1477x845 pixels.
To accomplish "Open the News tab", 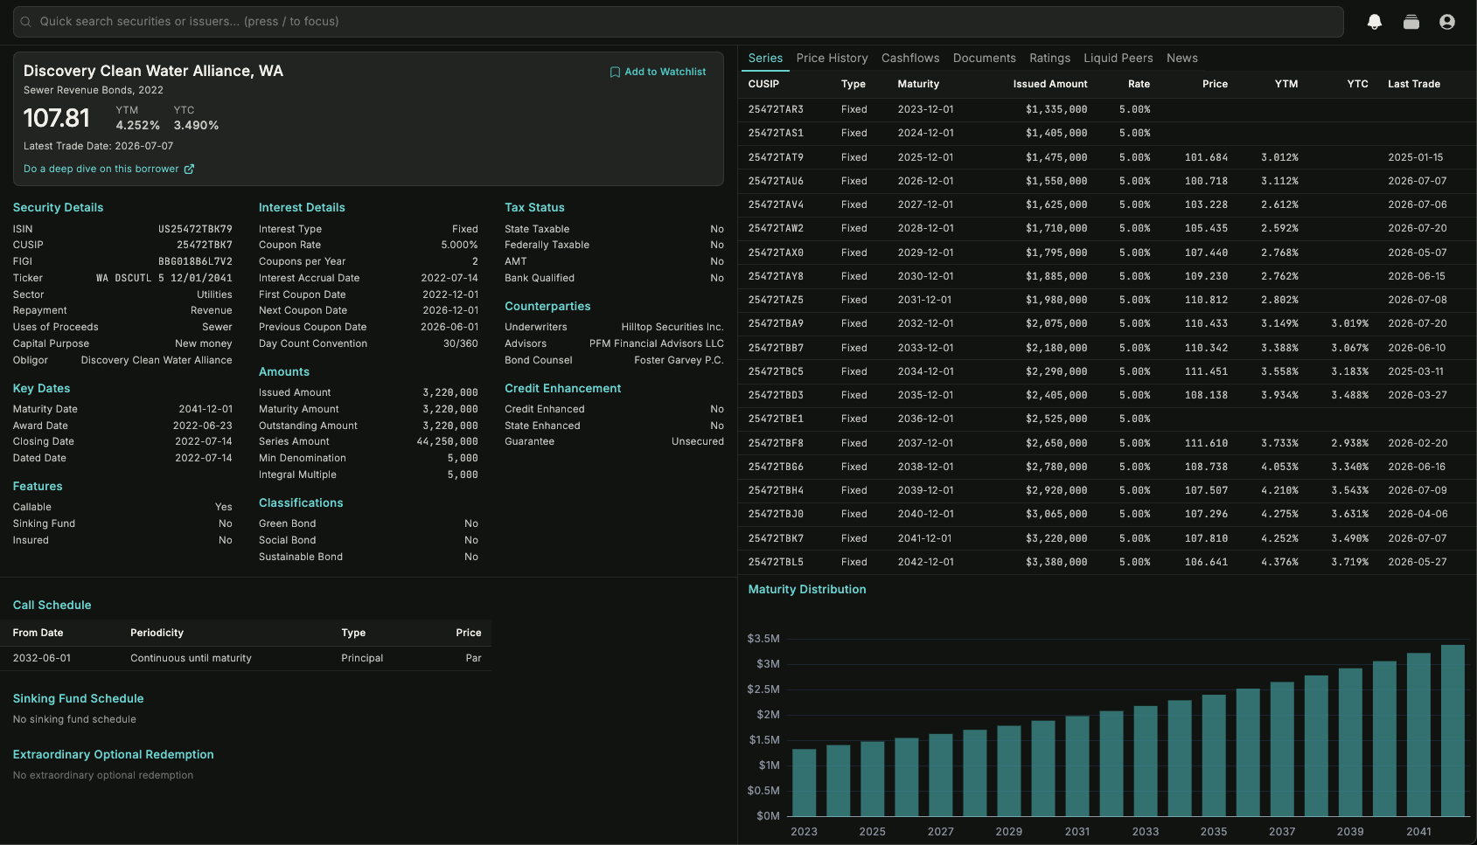I will click(1182, 58).
